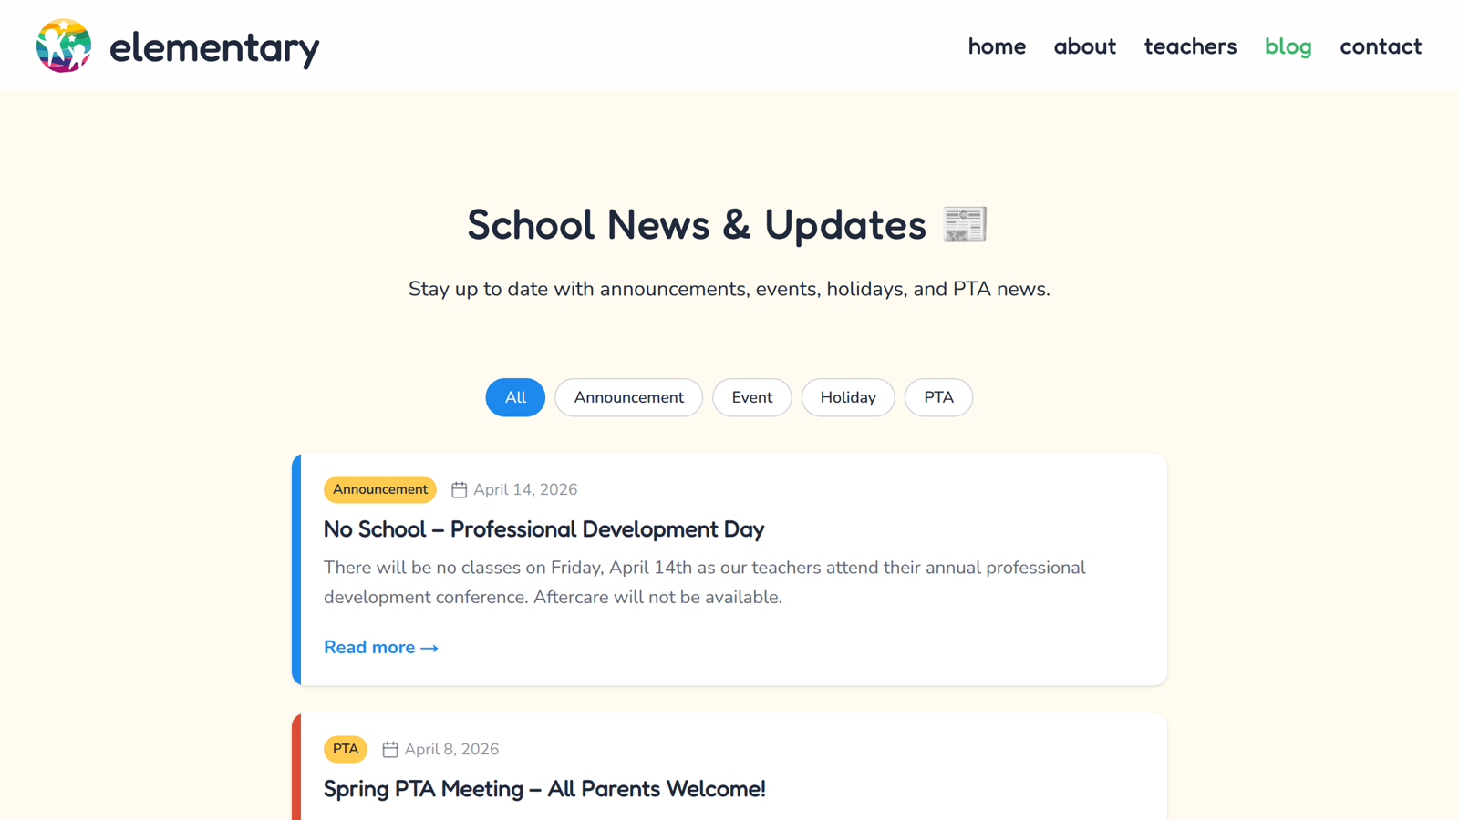Click the newspaper emoji next to the heading
The width and height of the screenshot is (1459, 820).
tap(965, 225)
